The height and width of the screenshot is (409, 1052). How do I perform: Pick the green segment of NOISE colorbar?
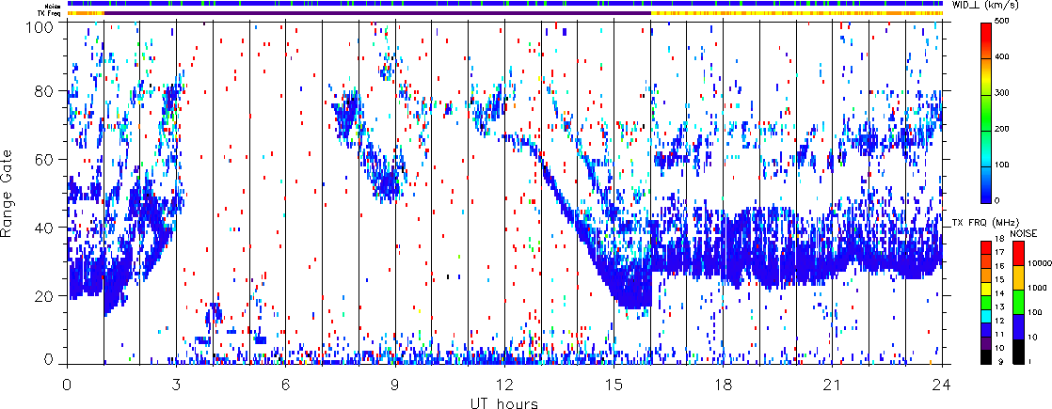click(1018, 303)
